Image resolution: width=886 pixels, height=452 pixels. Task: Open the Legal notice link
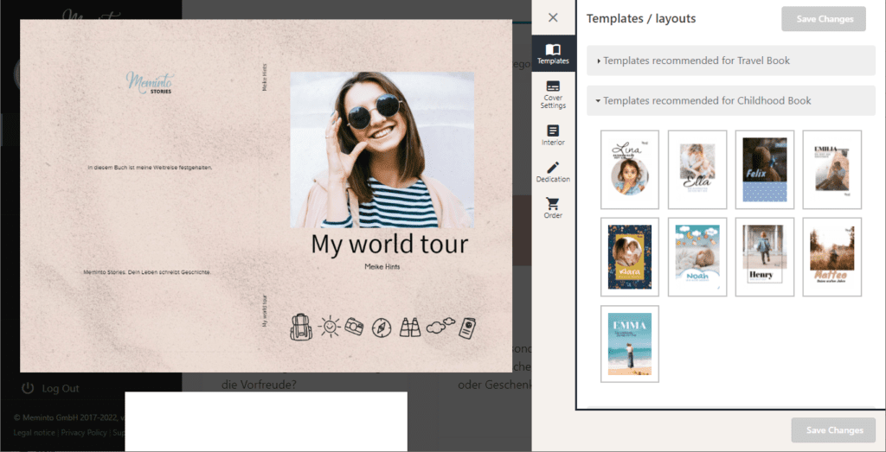(x=35, y=433)
